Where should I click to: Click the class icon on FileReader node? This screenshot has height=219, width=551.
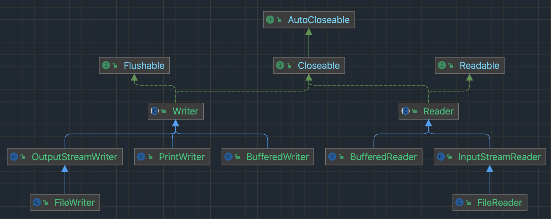459,203
